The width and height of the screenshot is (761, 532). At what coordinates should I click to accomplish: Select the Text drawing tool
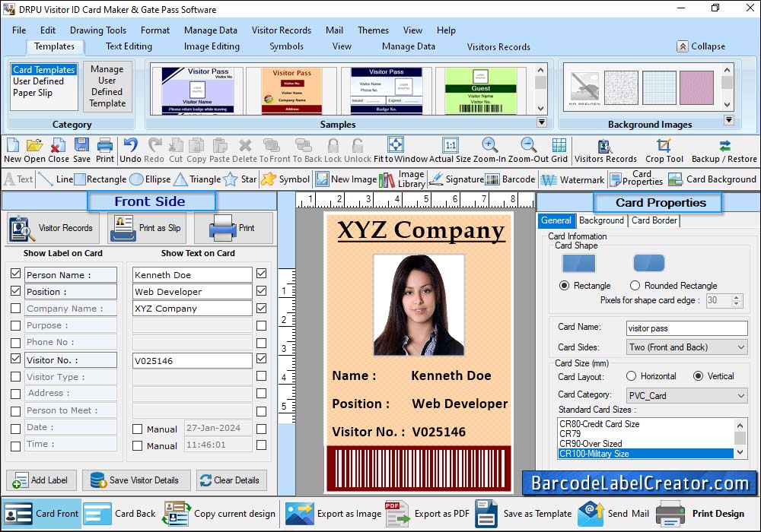pos(18,179)
